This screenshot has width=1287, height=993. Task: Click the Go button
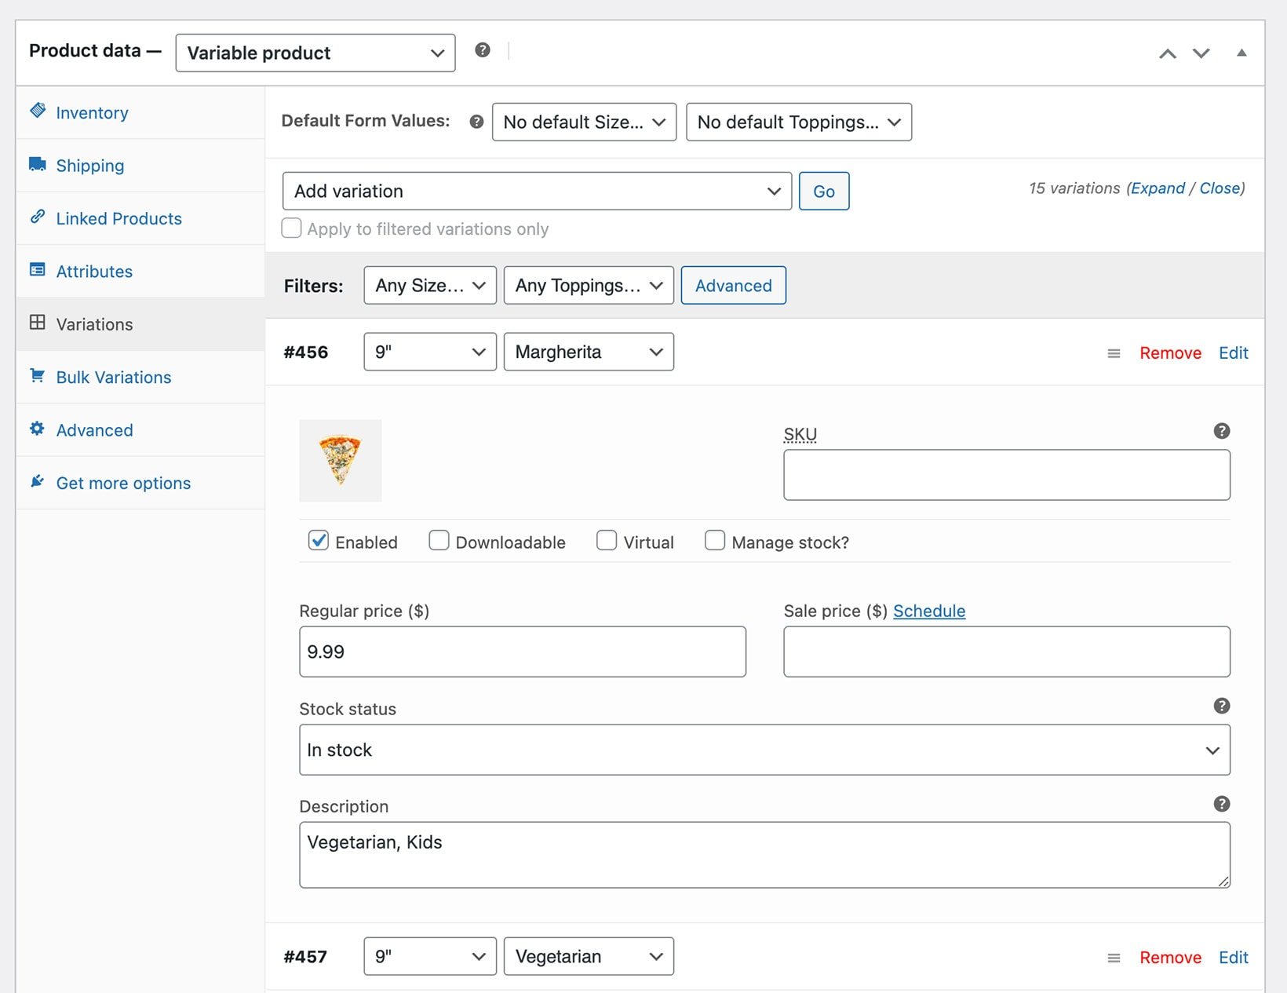pos(823,191)
